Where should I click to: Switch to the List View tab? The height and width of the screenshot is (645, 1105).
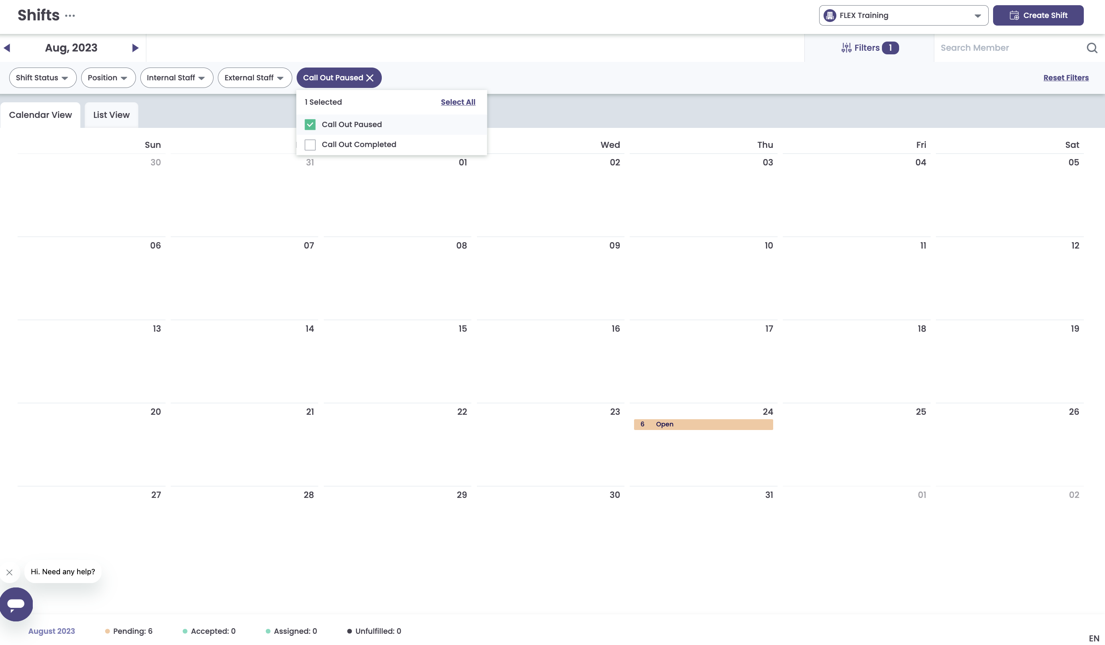click(x=112, y=115)
